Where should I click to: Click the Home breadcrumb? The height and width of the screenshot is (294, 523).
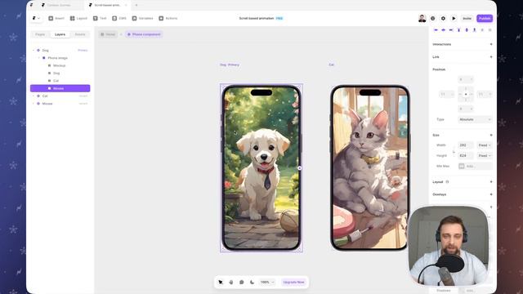tap(108, 34)
